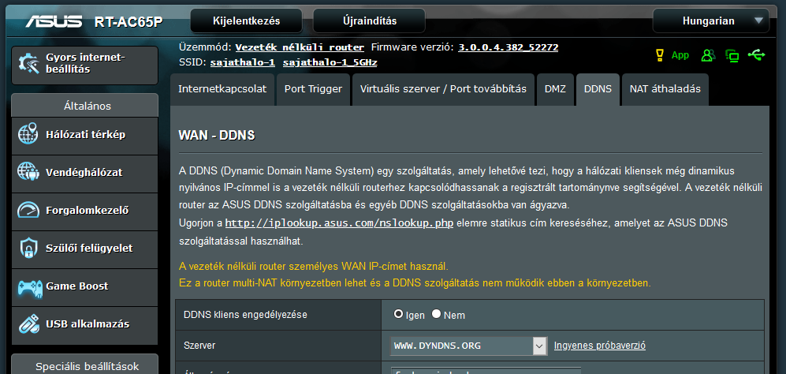Click the USB alkalmazás USB stick icon
This screenshot has height=374, width=786.
click(x=28, y=324)
